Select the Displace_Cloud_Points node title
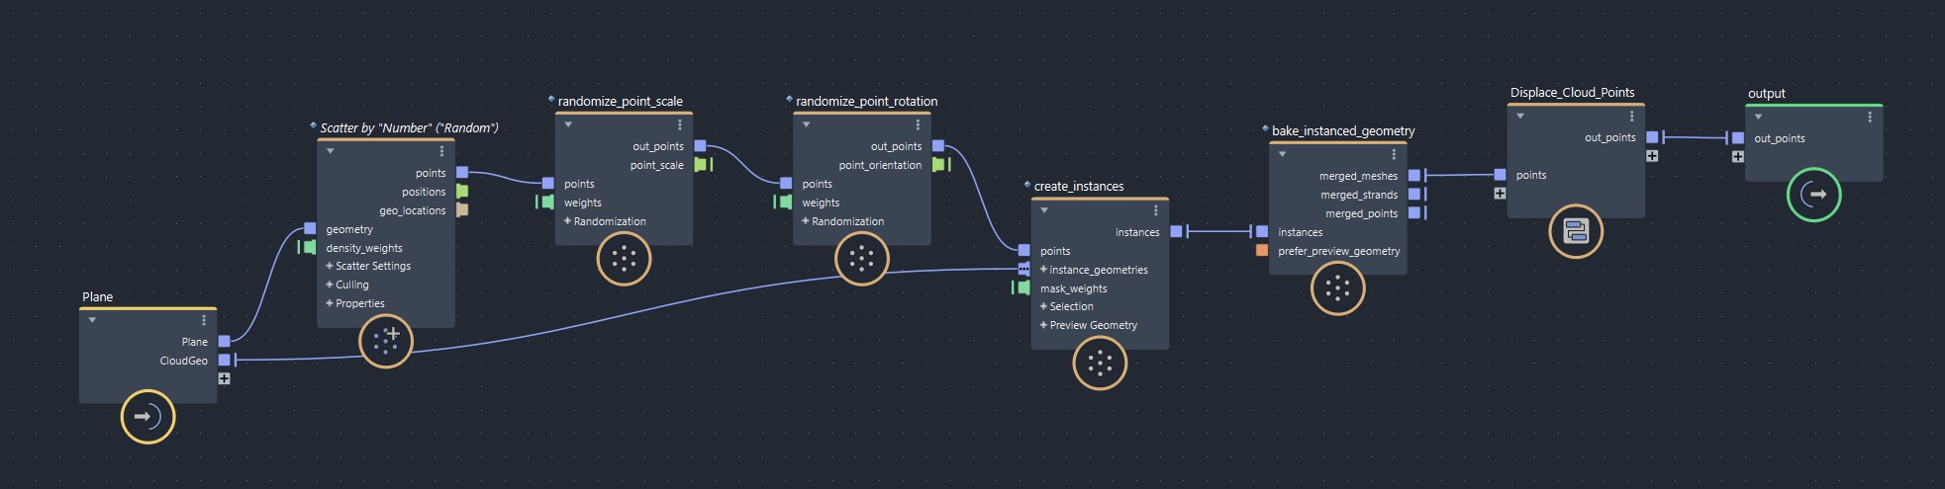Viewport: 1945px width, 489px height. click(1572, 93)
